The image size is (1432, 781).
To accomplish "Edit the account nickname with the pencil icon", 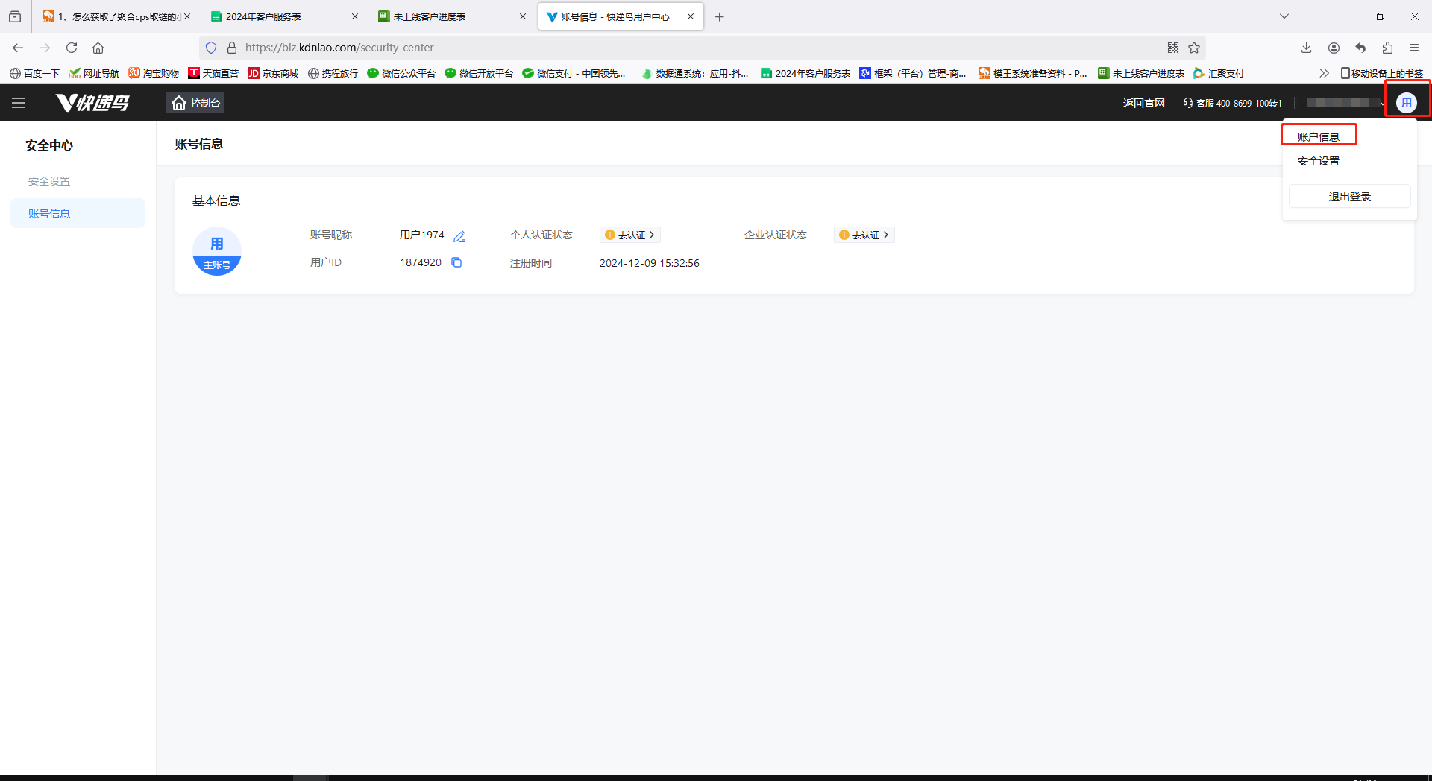I will tap(459, 236).
